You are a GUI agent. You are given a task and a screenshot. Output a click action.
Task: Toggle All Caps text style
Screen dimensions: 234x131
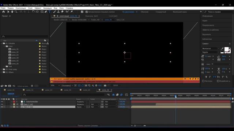coord(215,77)
